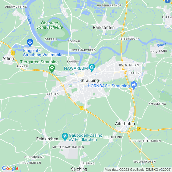Open the Google logo link
This screenshot has height=172, width=172.
[x=10, y=168]
